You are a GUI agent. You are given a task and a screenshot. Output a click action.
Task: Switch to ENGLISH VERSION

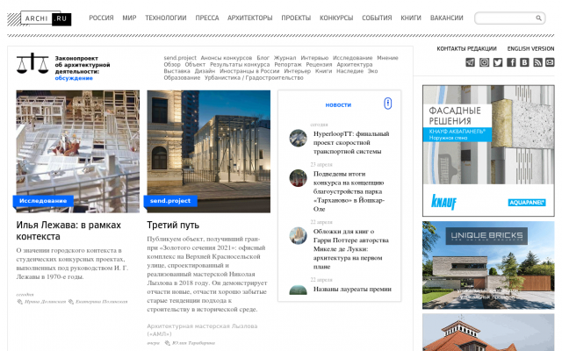point(530,49)
